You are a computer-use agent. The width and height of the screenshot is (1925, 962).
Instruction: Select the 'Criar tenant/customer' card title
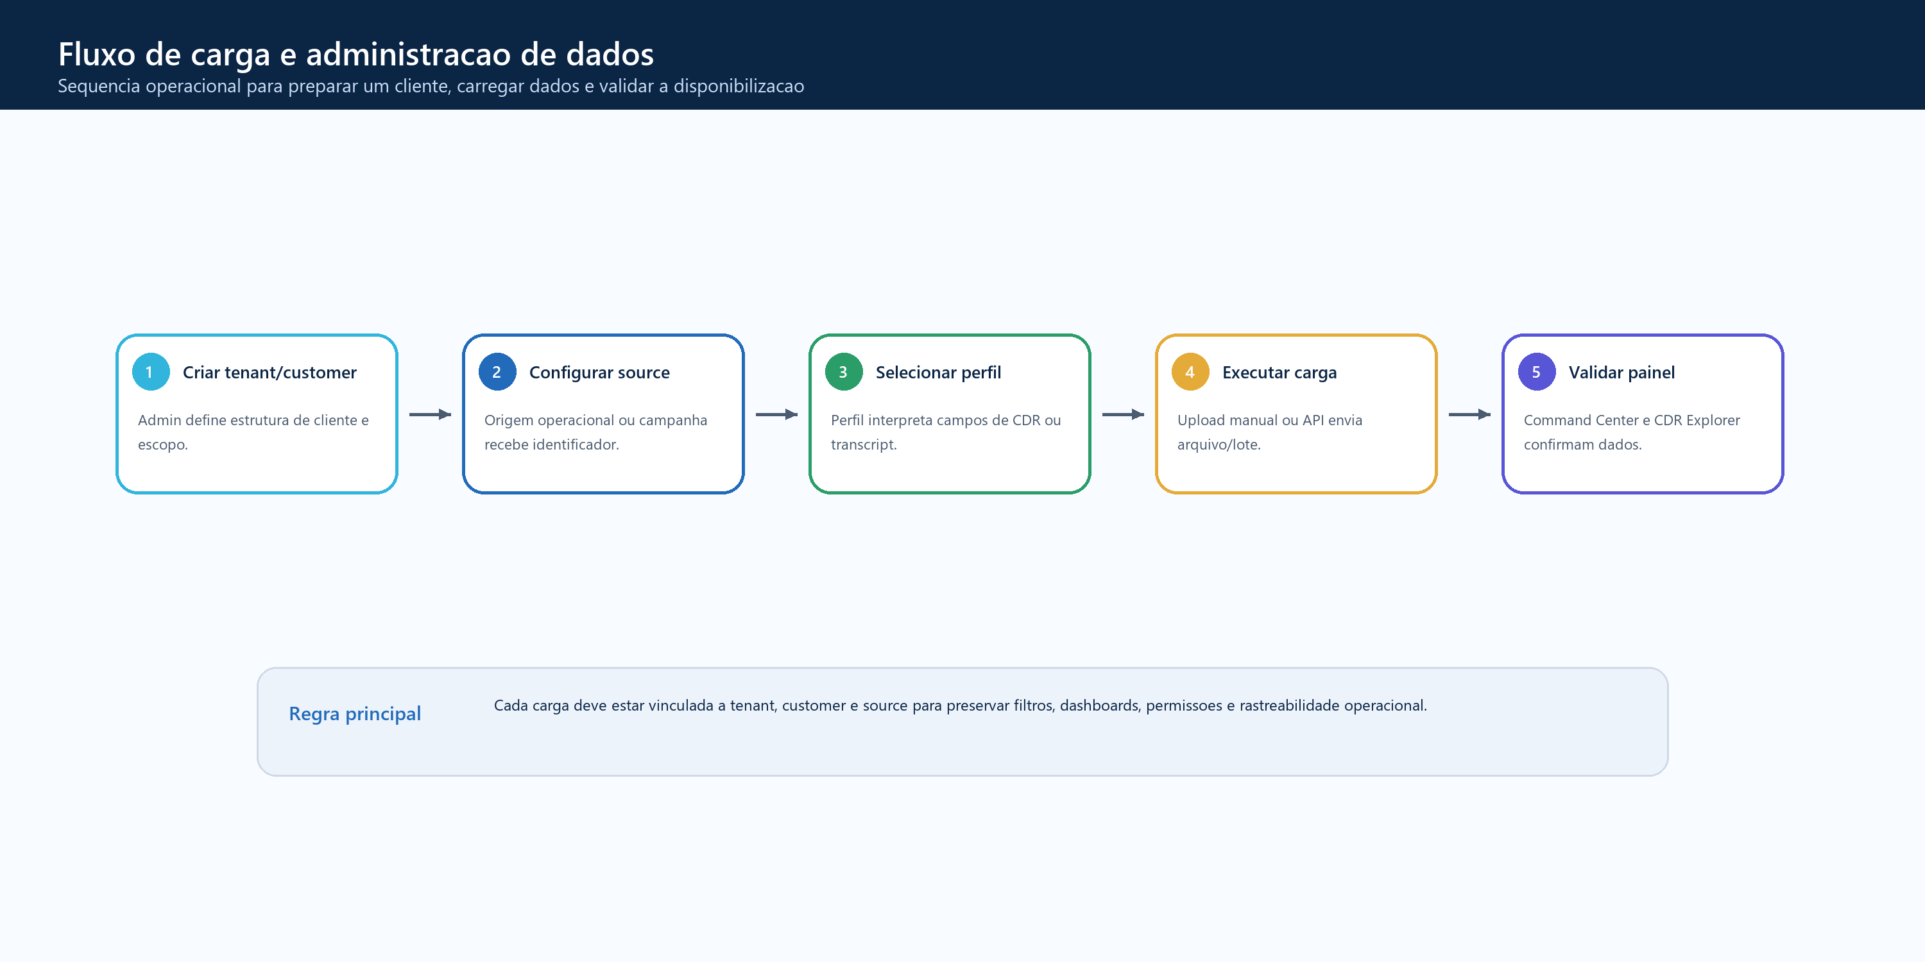tap(269, 372)
